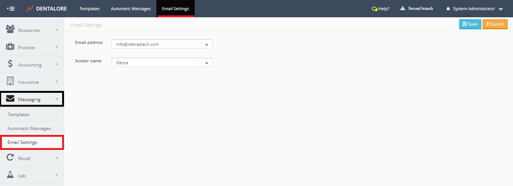
Task: Click the Lab flask icon
Action: [11, 175]
